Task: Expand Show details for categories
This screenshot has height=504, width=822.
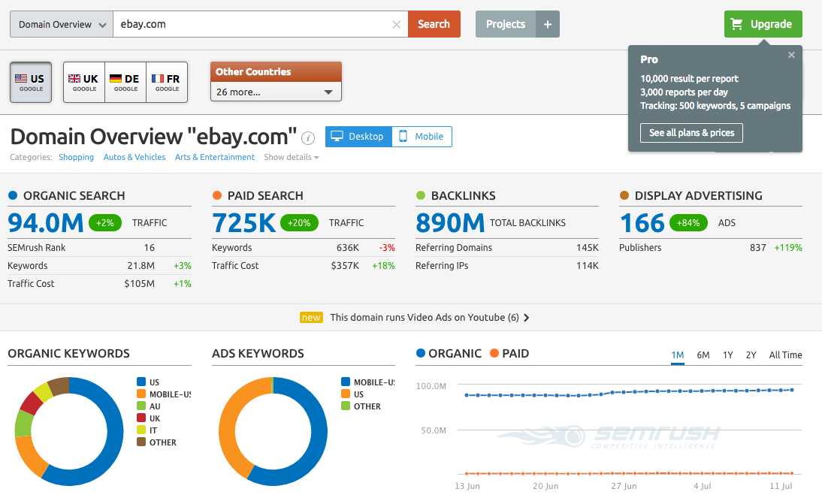Action: tap(291, 157)
